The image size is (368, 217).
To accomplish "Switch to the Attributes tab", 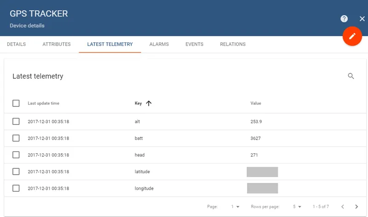I will point(57,44).
